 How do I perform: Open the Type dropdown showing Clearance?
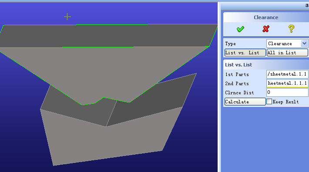point(287,43)
